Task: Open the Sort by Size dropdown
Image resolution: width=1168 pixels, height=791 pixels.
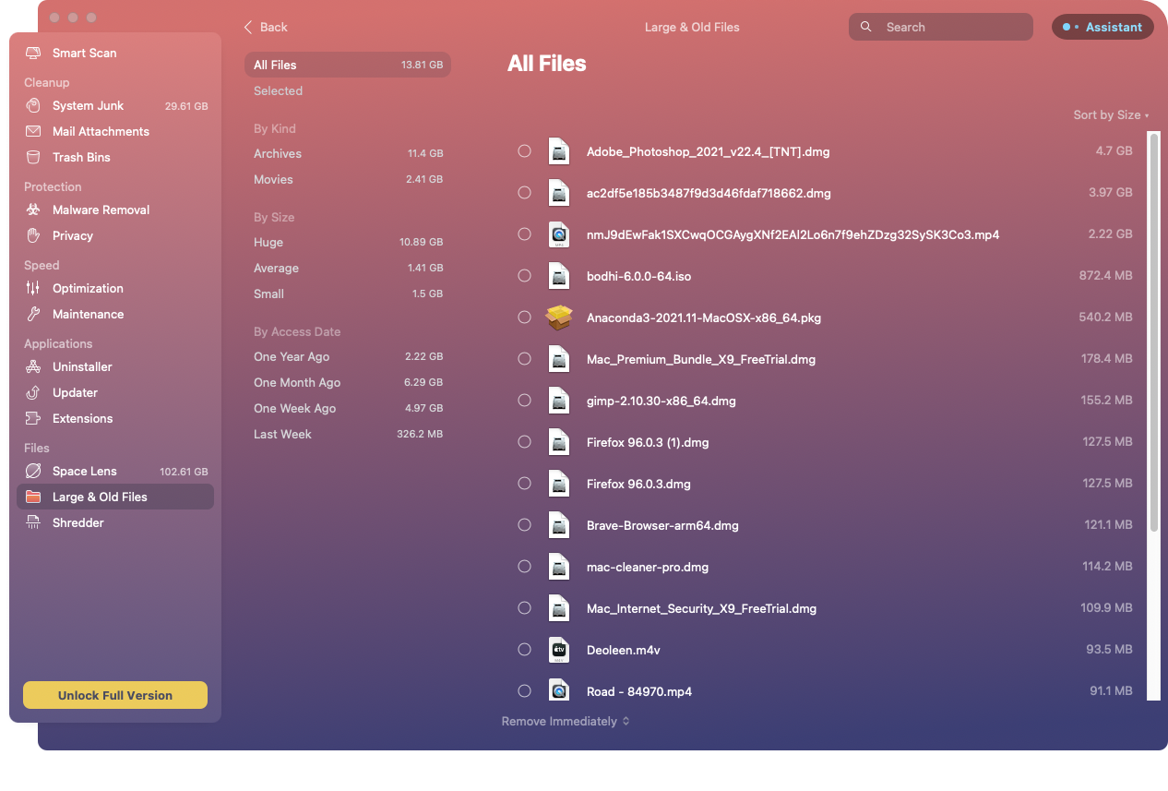Action: coord(1111,115)
